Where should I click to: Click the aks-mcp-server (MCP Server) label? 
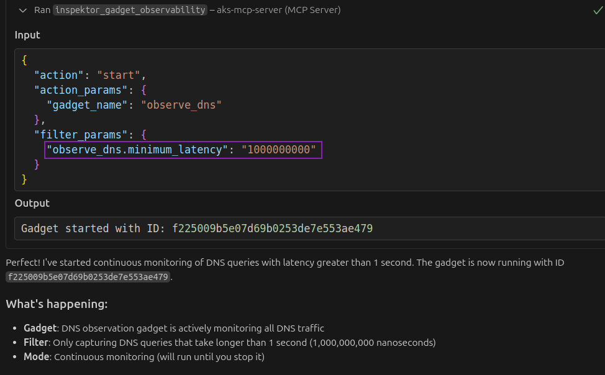[x=278, y=10]
